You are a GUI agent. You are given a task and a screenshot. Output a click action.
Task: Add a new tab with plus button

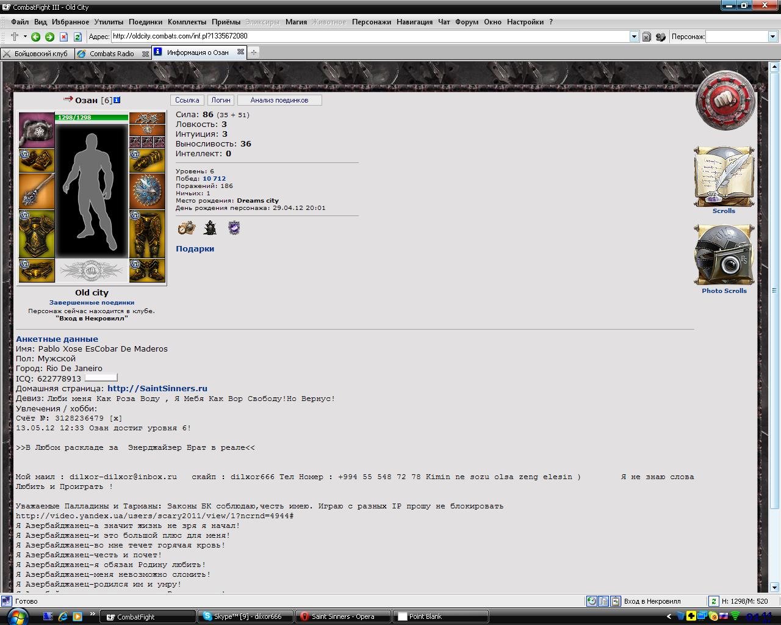click(x=254, y=52)
